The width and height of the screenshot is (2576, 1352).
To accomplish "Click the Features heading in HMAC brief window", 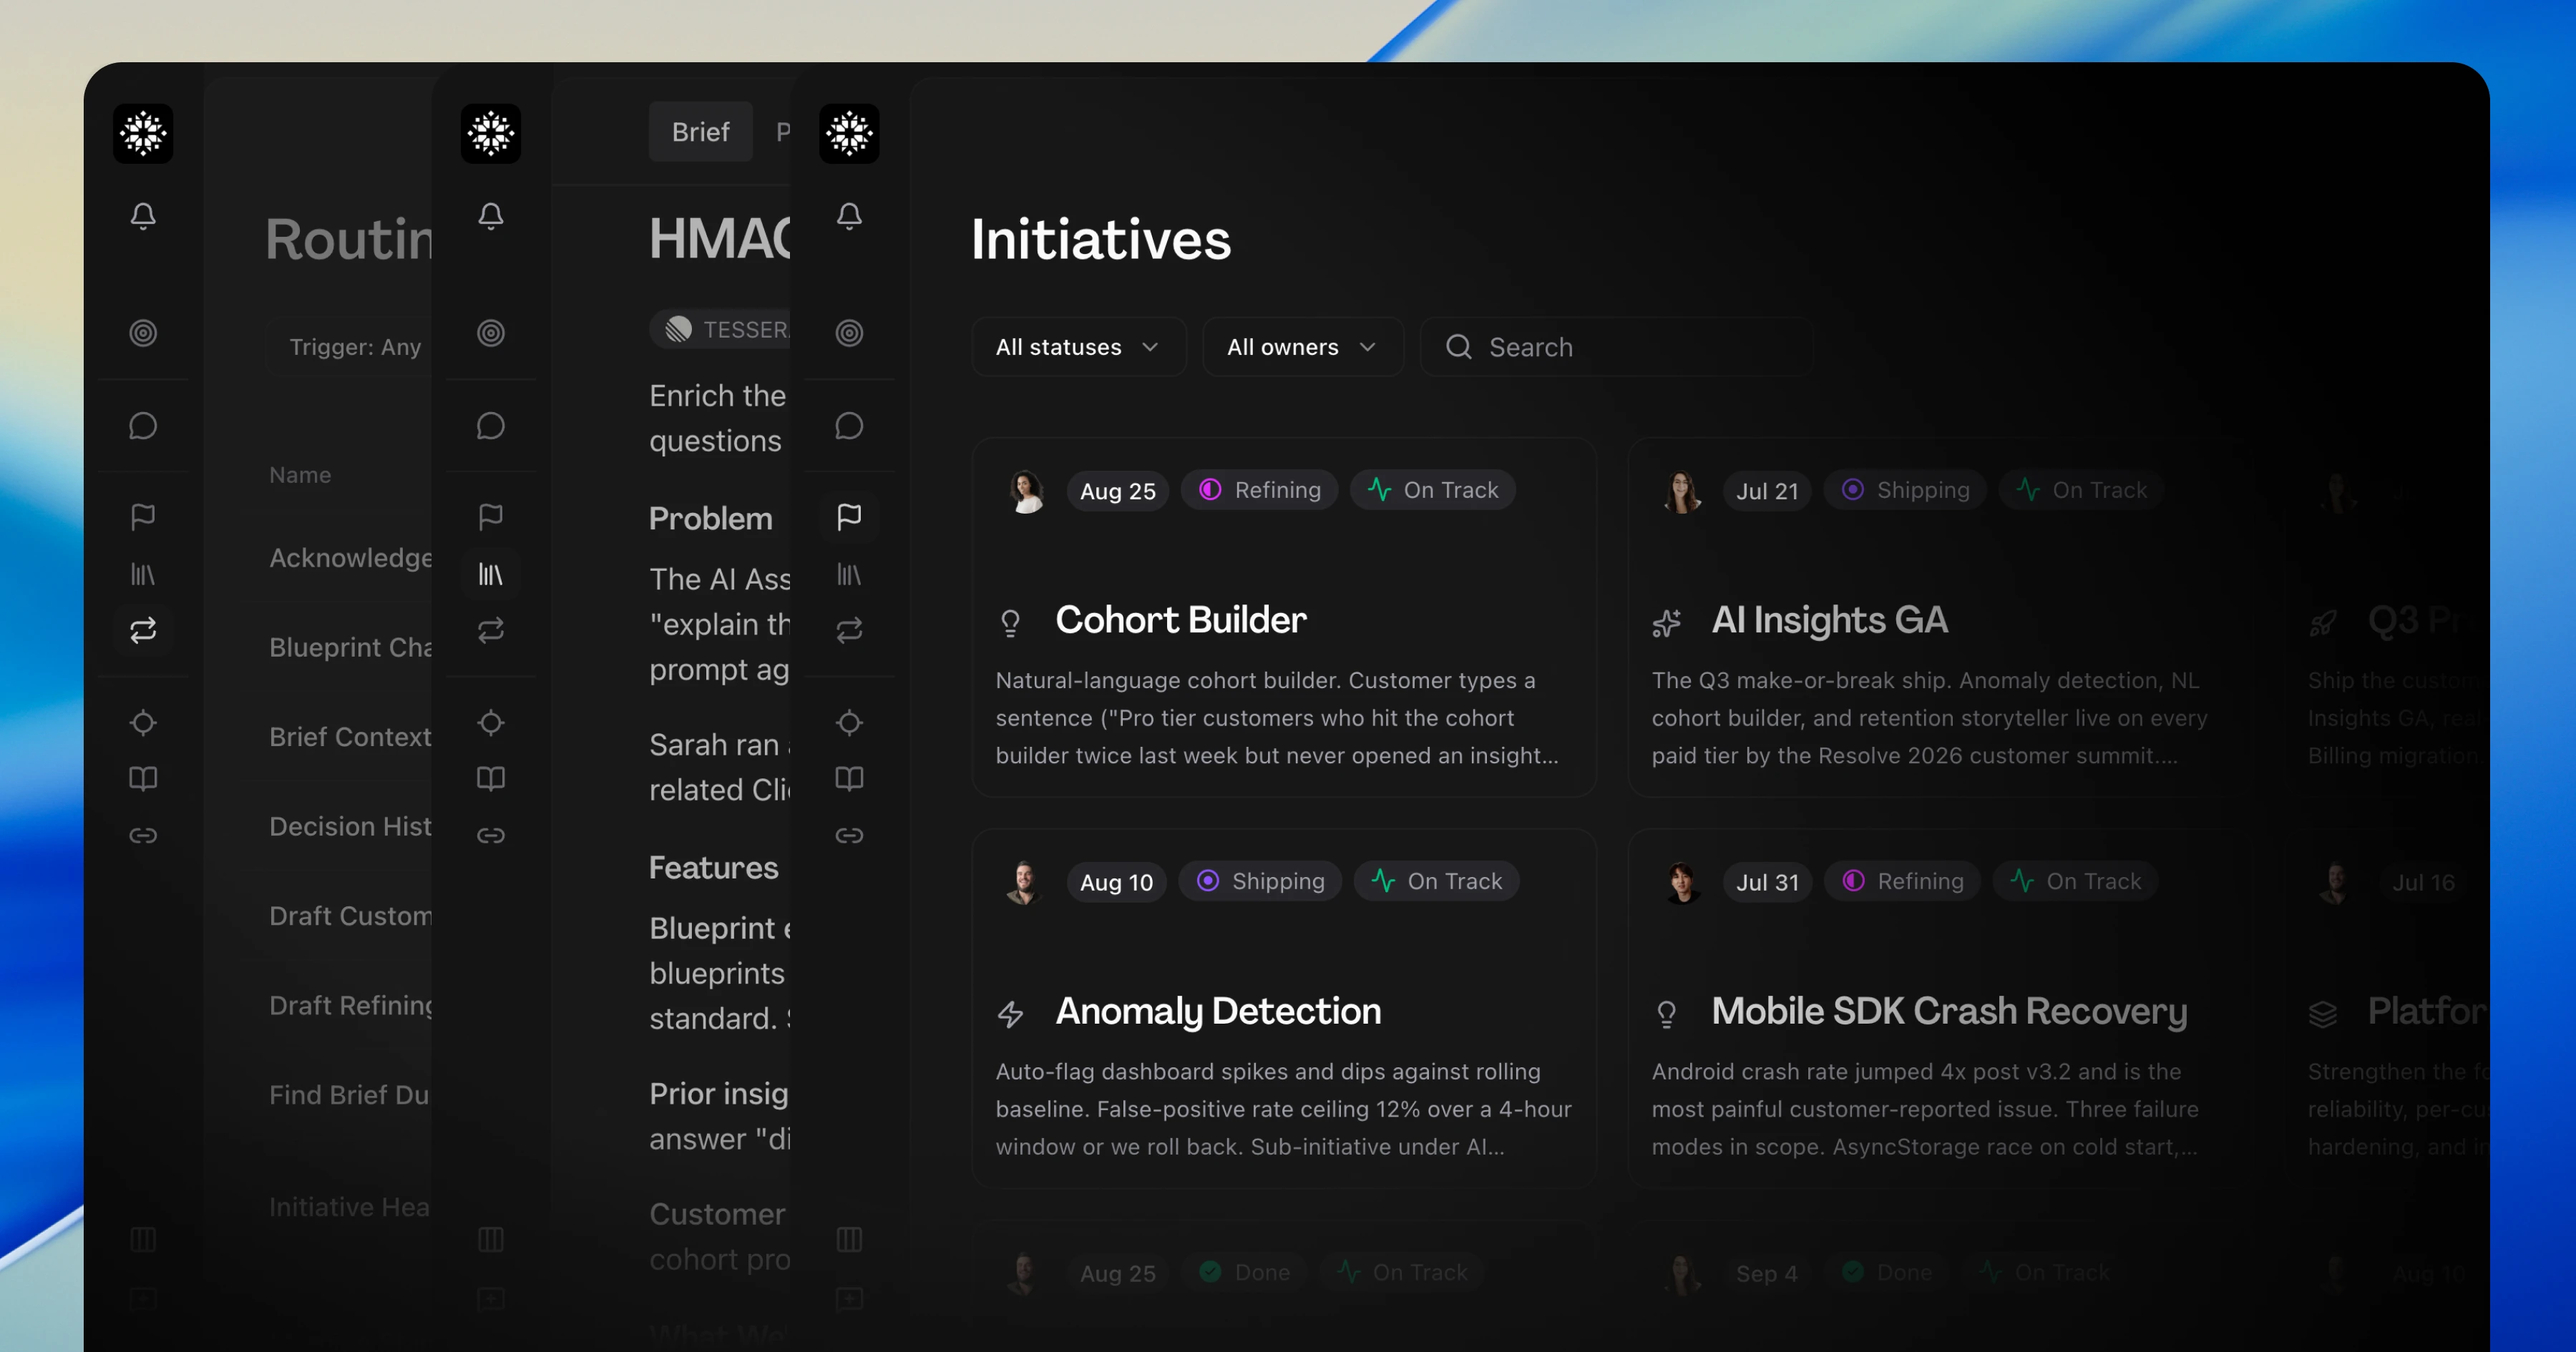I will [x=713, y=867].
